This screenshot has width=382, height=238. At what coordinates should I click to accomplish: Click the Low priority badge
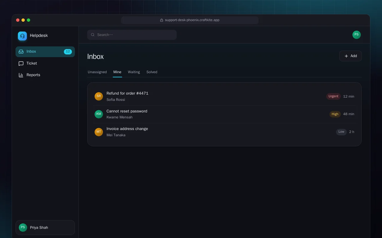click(x=341, y=132)
